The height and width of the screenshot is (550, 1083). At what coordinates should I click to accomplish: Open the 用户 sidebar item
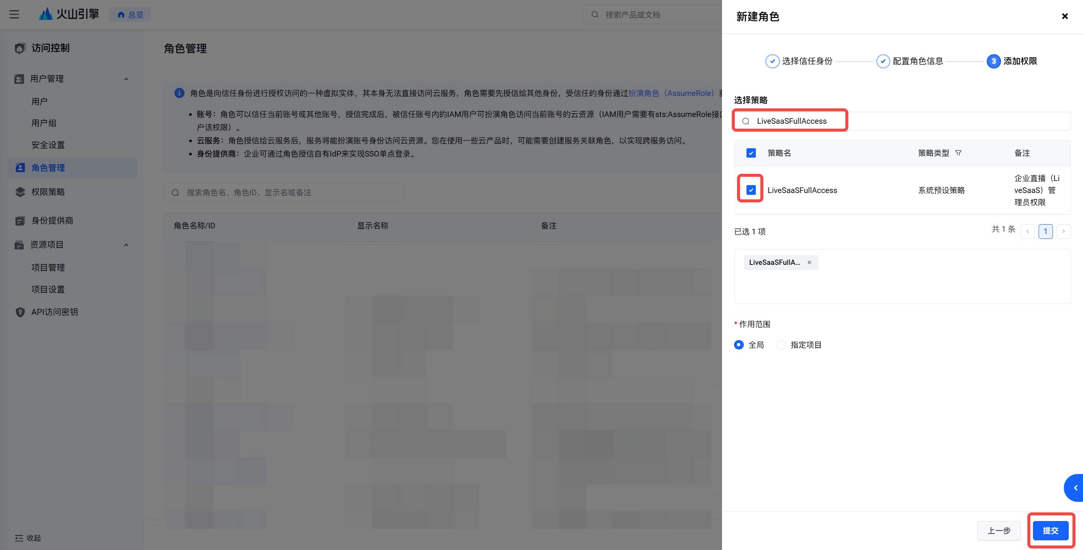coord(39,102)
